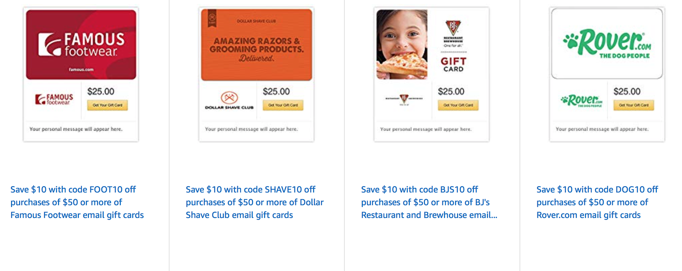Click the personal message text under Dollar Shave Club

[251, 129]
